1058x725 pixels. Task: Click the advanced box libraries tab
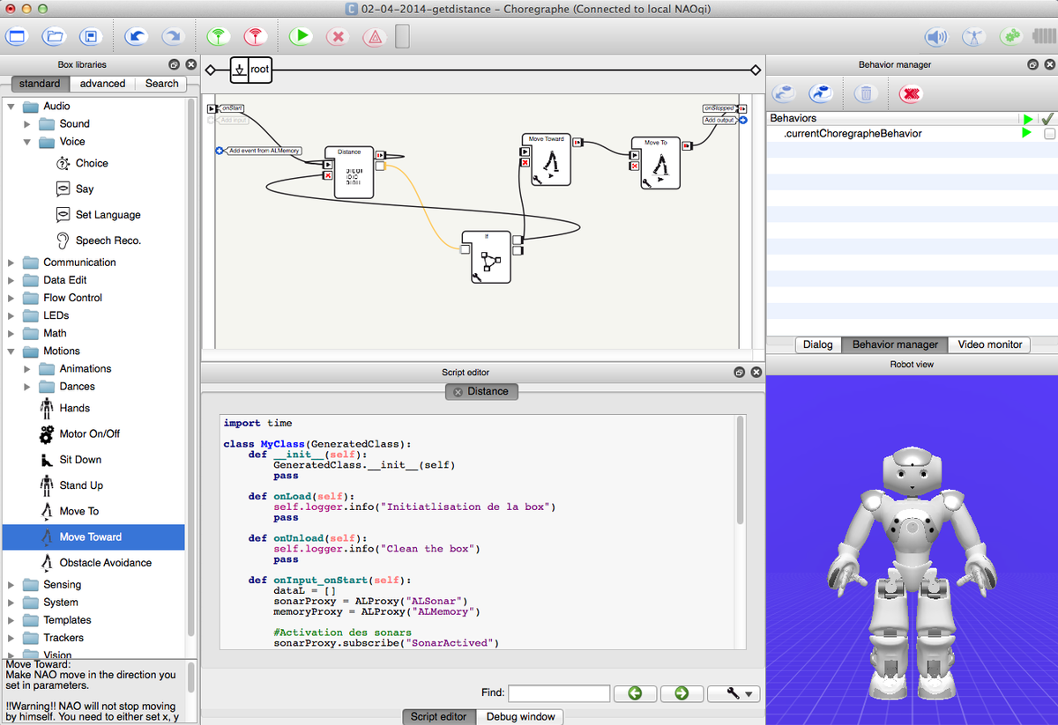pyautogui.click(x=101, y=83)
